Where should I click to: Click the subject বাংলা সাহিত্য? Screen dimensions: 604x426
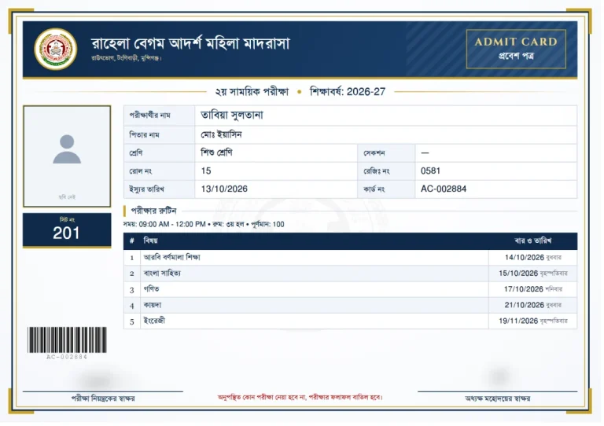point(162,274)
